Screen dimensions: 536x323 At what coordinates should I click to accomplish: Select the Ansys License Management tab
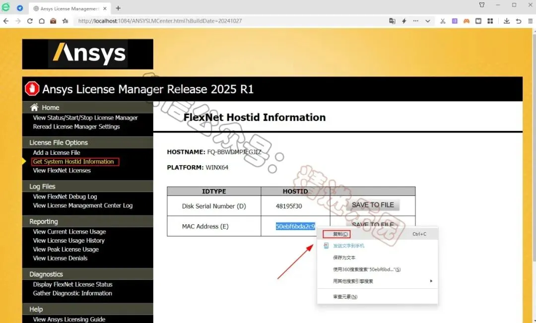coord(70,8)
